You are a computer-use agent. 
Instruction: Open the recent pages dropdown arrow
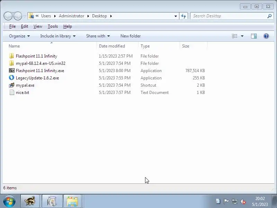[25, 16]
